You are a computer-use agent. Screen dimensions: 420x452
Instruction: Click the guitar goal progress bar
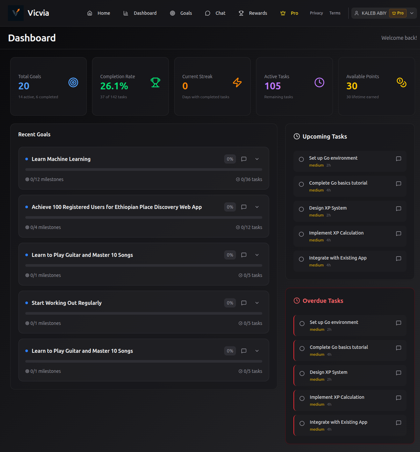144,265
